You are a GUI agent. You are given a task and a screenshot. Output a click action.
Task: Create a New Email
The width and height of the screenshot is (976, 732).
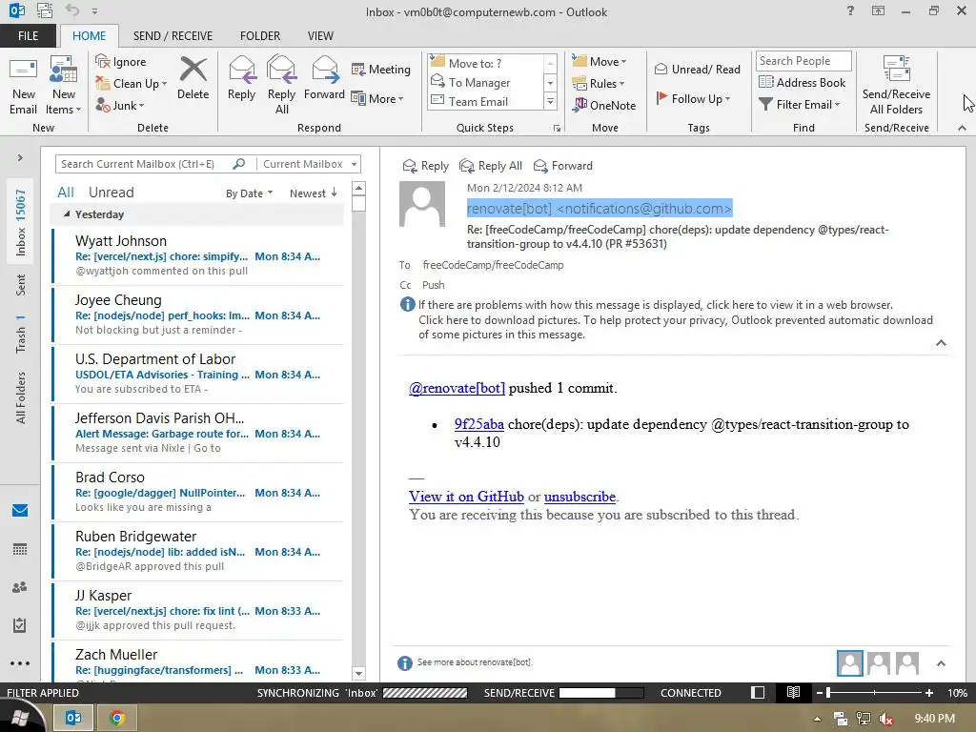click(23, 86)
